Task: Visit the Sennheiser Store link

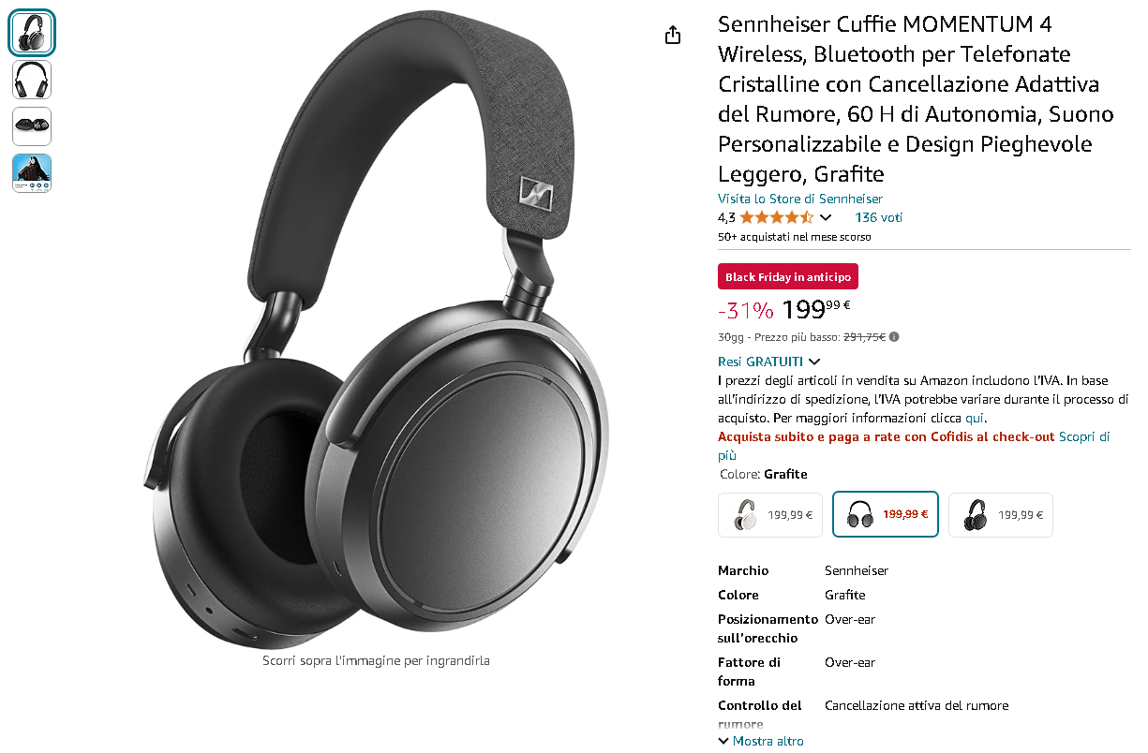Action: [x=800, y=199]
